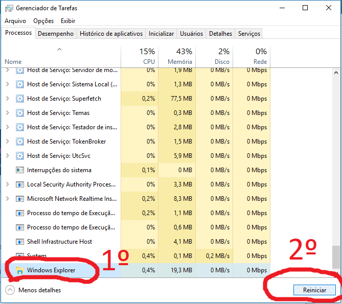Image resolution: width=342 pixels, height=304 pixels.
Task: Collapse view with Menos detalhes arrow
Action: click(x=10, y=290)
